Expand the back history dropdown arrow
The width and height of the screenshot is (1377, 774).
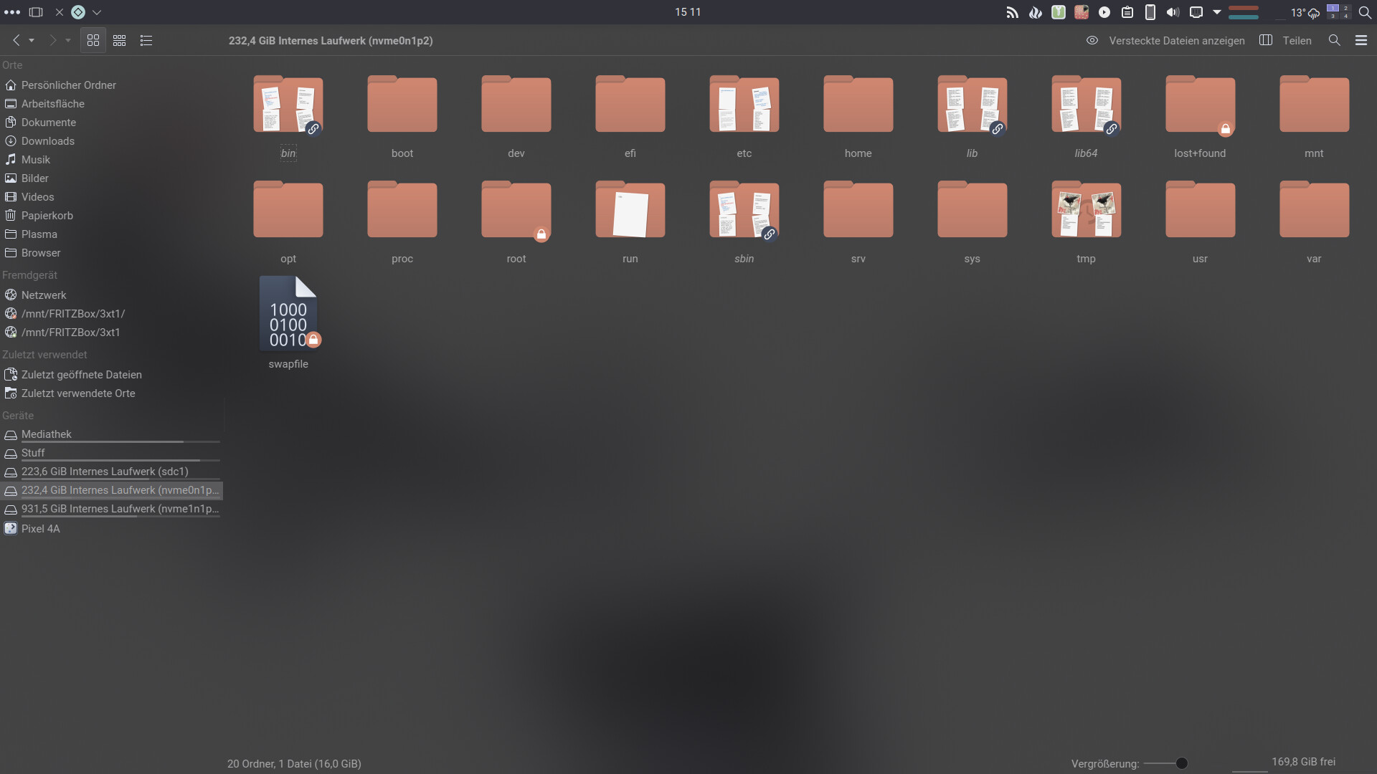pos(32,41)
